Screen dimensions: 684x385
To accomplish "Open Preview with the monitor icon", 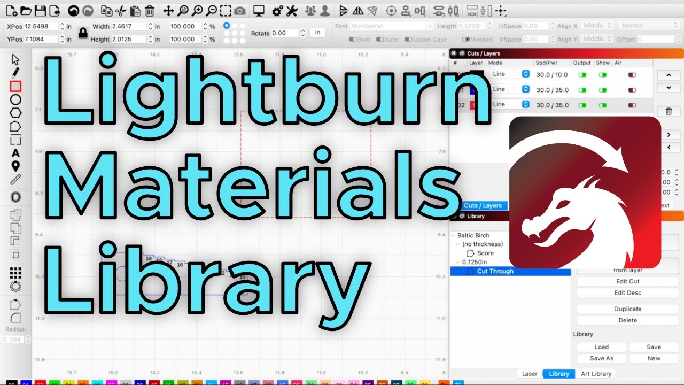I will (259, 10).
